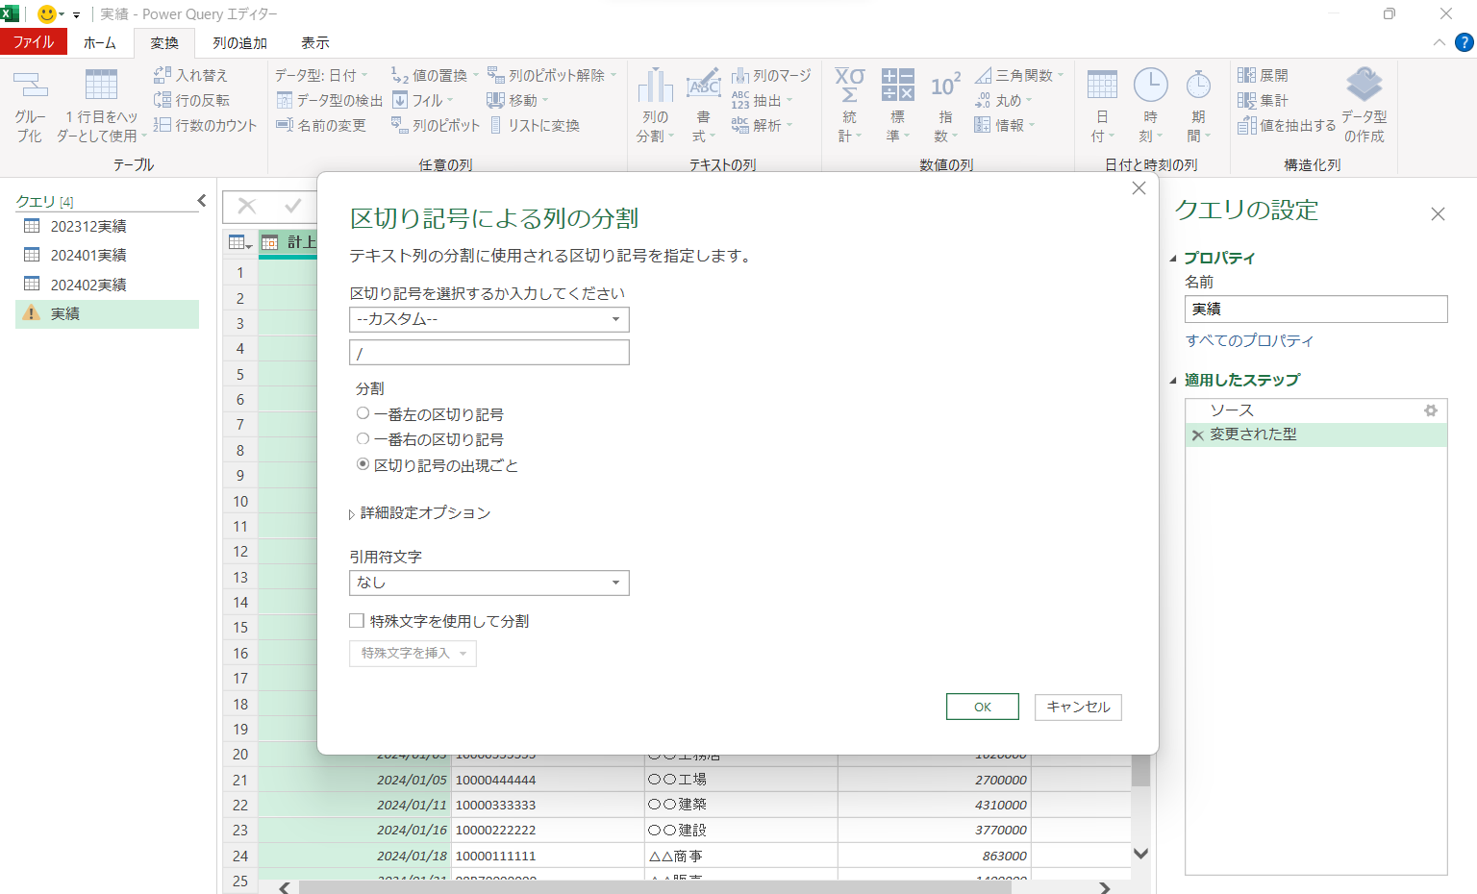Screen dimensions: 1477x894
Task: Collapse the クエリ pane with chevron
Action: pos(202,200)
